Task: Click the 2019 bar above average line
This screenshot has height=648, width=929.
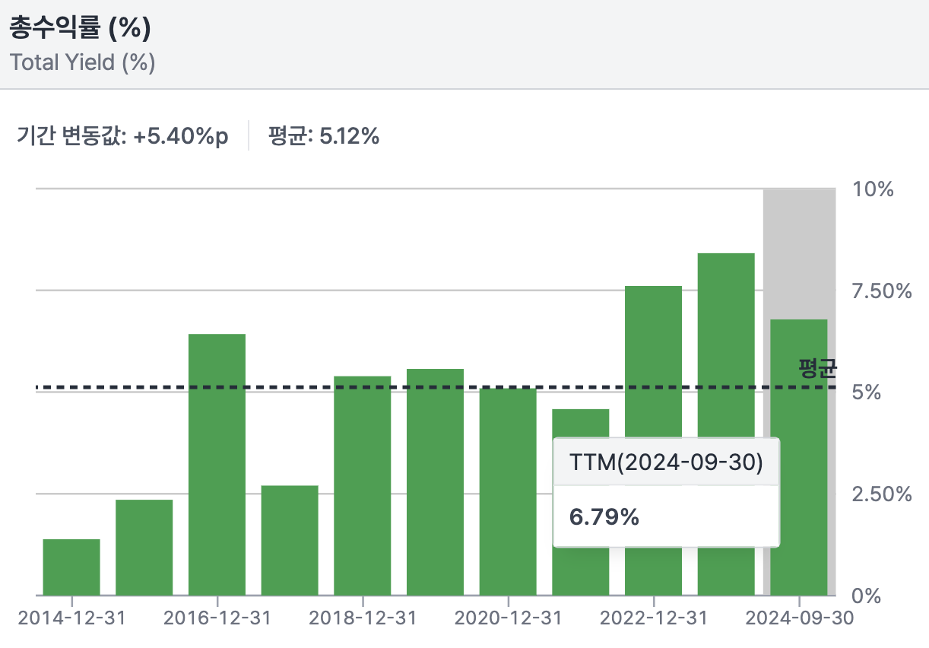Action: pyautogui.click(x=435, y=481)
